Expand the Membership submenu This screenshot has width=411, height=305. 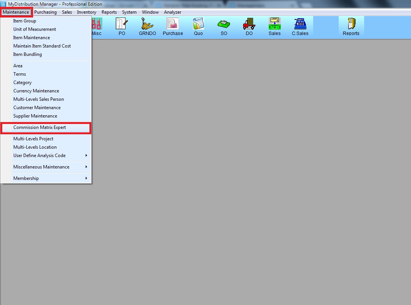pos(26,178)
